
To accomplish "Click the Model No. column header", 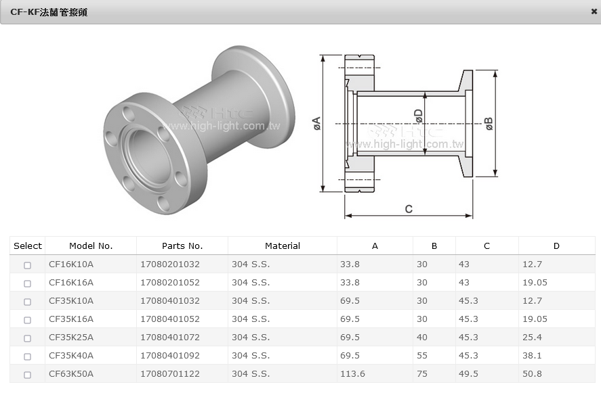I will (x=91, y=246).
